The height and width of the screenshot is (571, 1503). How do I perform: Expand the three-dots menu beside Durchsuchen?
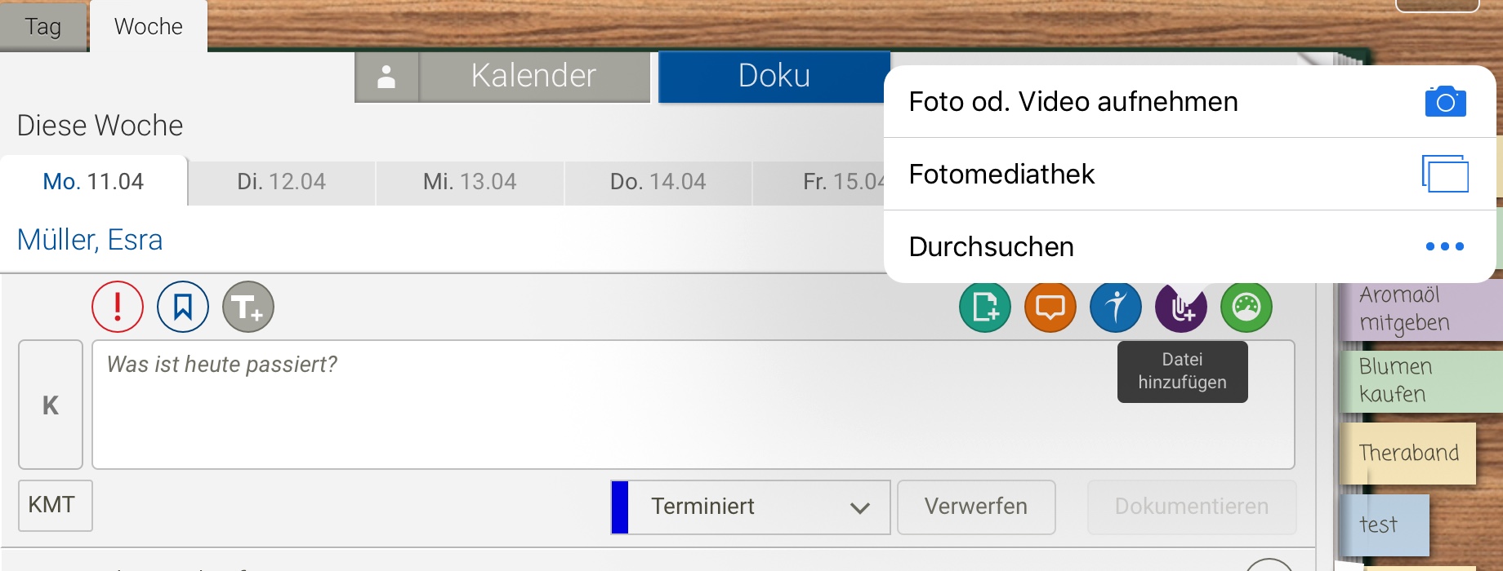coord(1446,246)
